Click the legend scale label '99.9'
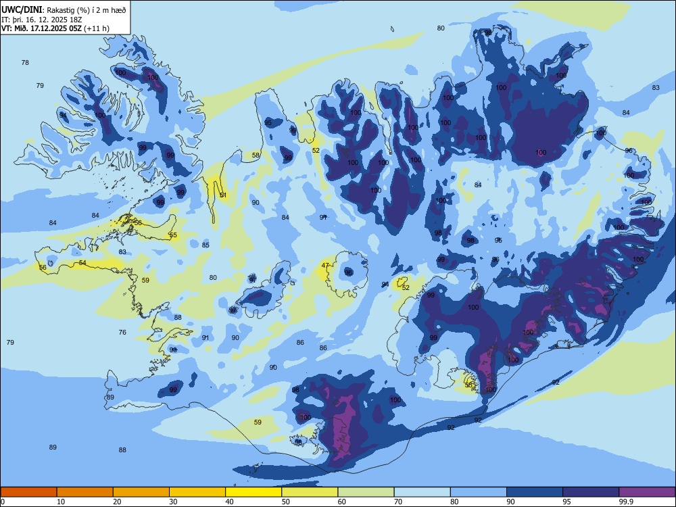The height and width of the screenshot is (507, 676). (x=625, y=502)
